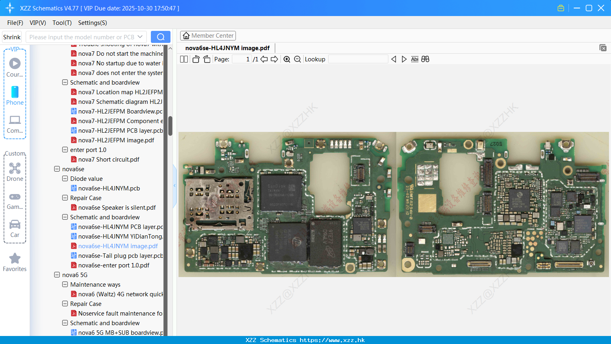The image size is (611, 344).
Task: Collapse Repair Case under nova6se
Action: pyautogui.click(x=65, y=198)
